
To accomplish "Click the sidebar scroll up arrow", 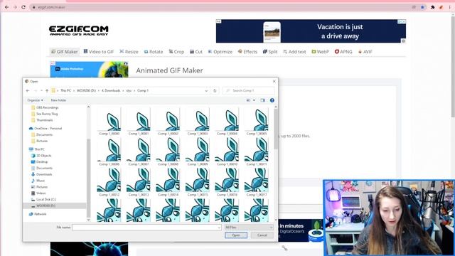I will [x=88, y=107].
